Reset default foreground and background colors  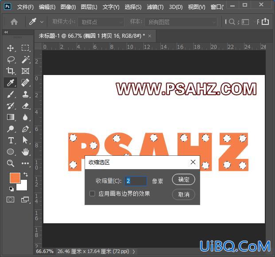tap(12, 189)
